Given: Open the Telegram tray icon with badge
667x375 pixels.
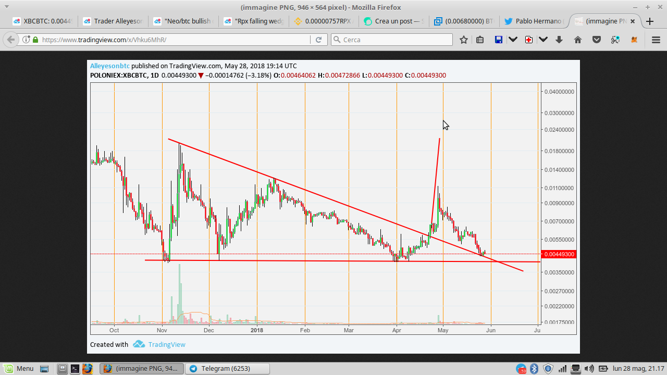Looking at the screenshot, I should [522, 369].
